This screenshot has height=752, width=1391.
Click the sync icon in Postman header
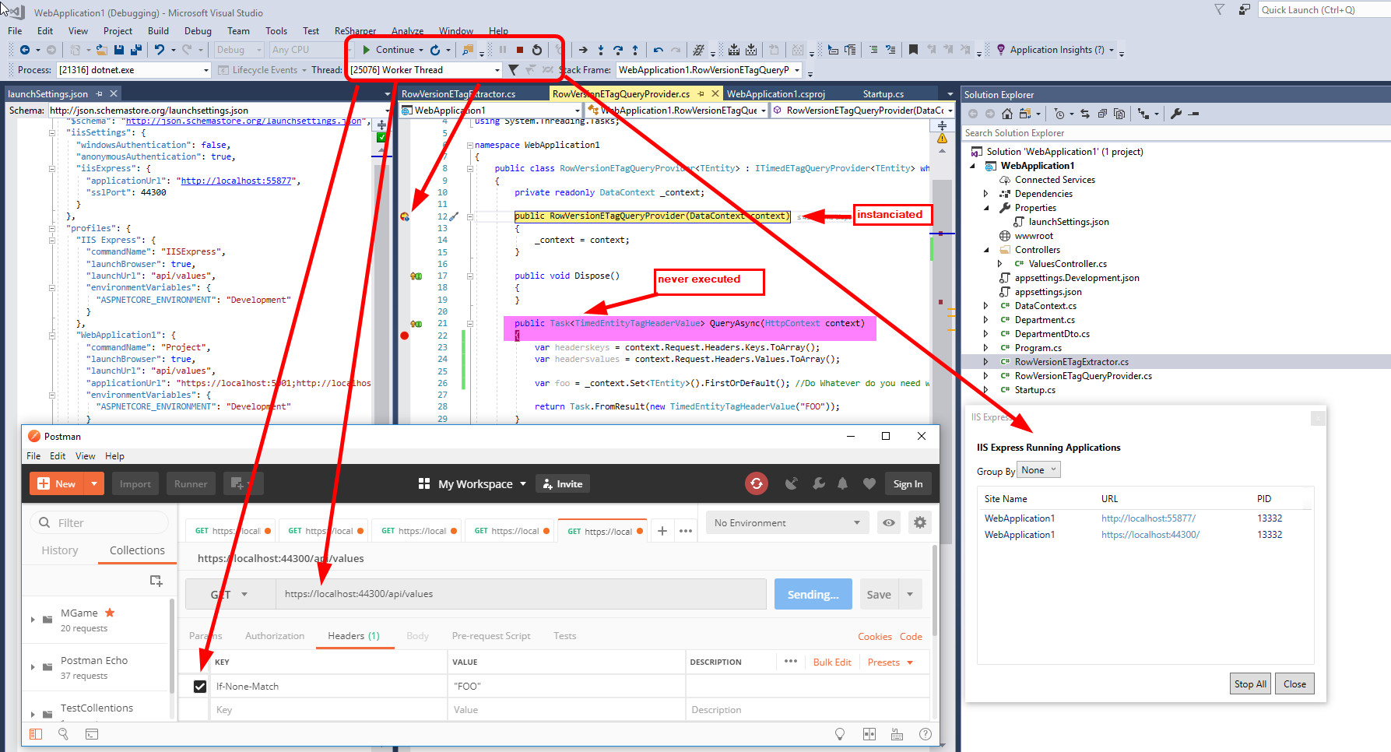pyautogui.click(x=757, y=483)
